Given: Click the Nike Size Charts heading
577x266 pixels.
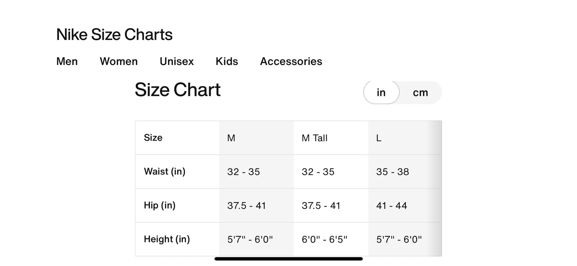Looking at the screenshot, I should click(x=114, y=35).
